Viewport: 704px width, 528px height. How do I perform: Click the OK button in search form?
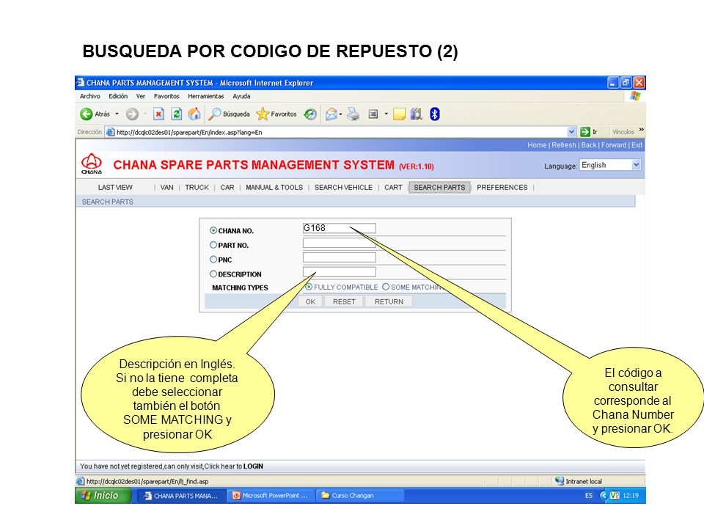(x=310, y=301)
